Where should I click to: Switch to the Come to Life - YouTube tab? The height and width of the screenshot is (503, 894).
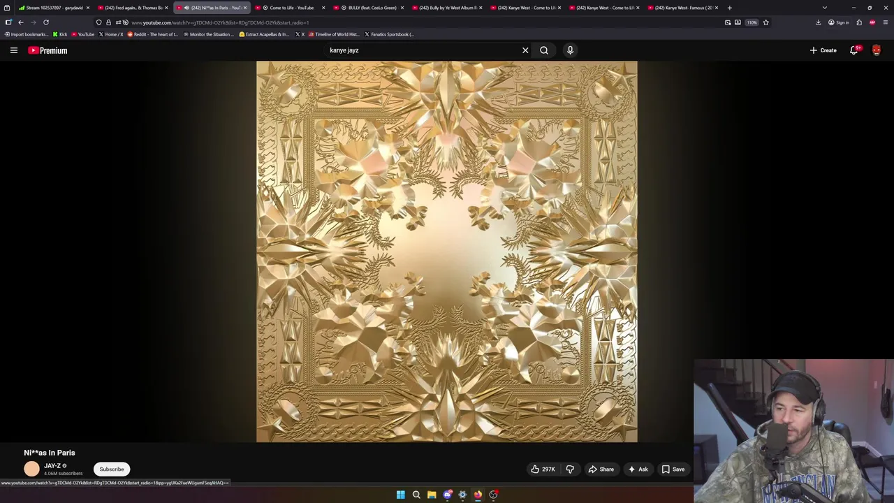291,8
